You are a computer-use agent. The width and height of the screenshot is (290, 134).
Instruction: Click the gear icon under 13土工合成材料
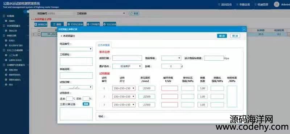(6, 55)
